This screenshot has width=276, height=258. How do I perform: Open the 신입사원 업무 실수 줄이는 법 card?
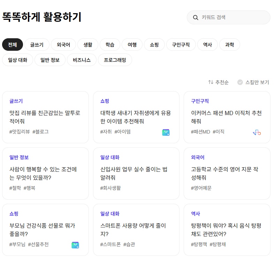coord(136,174)
